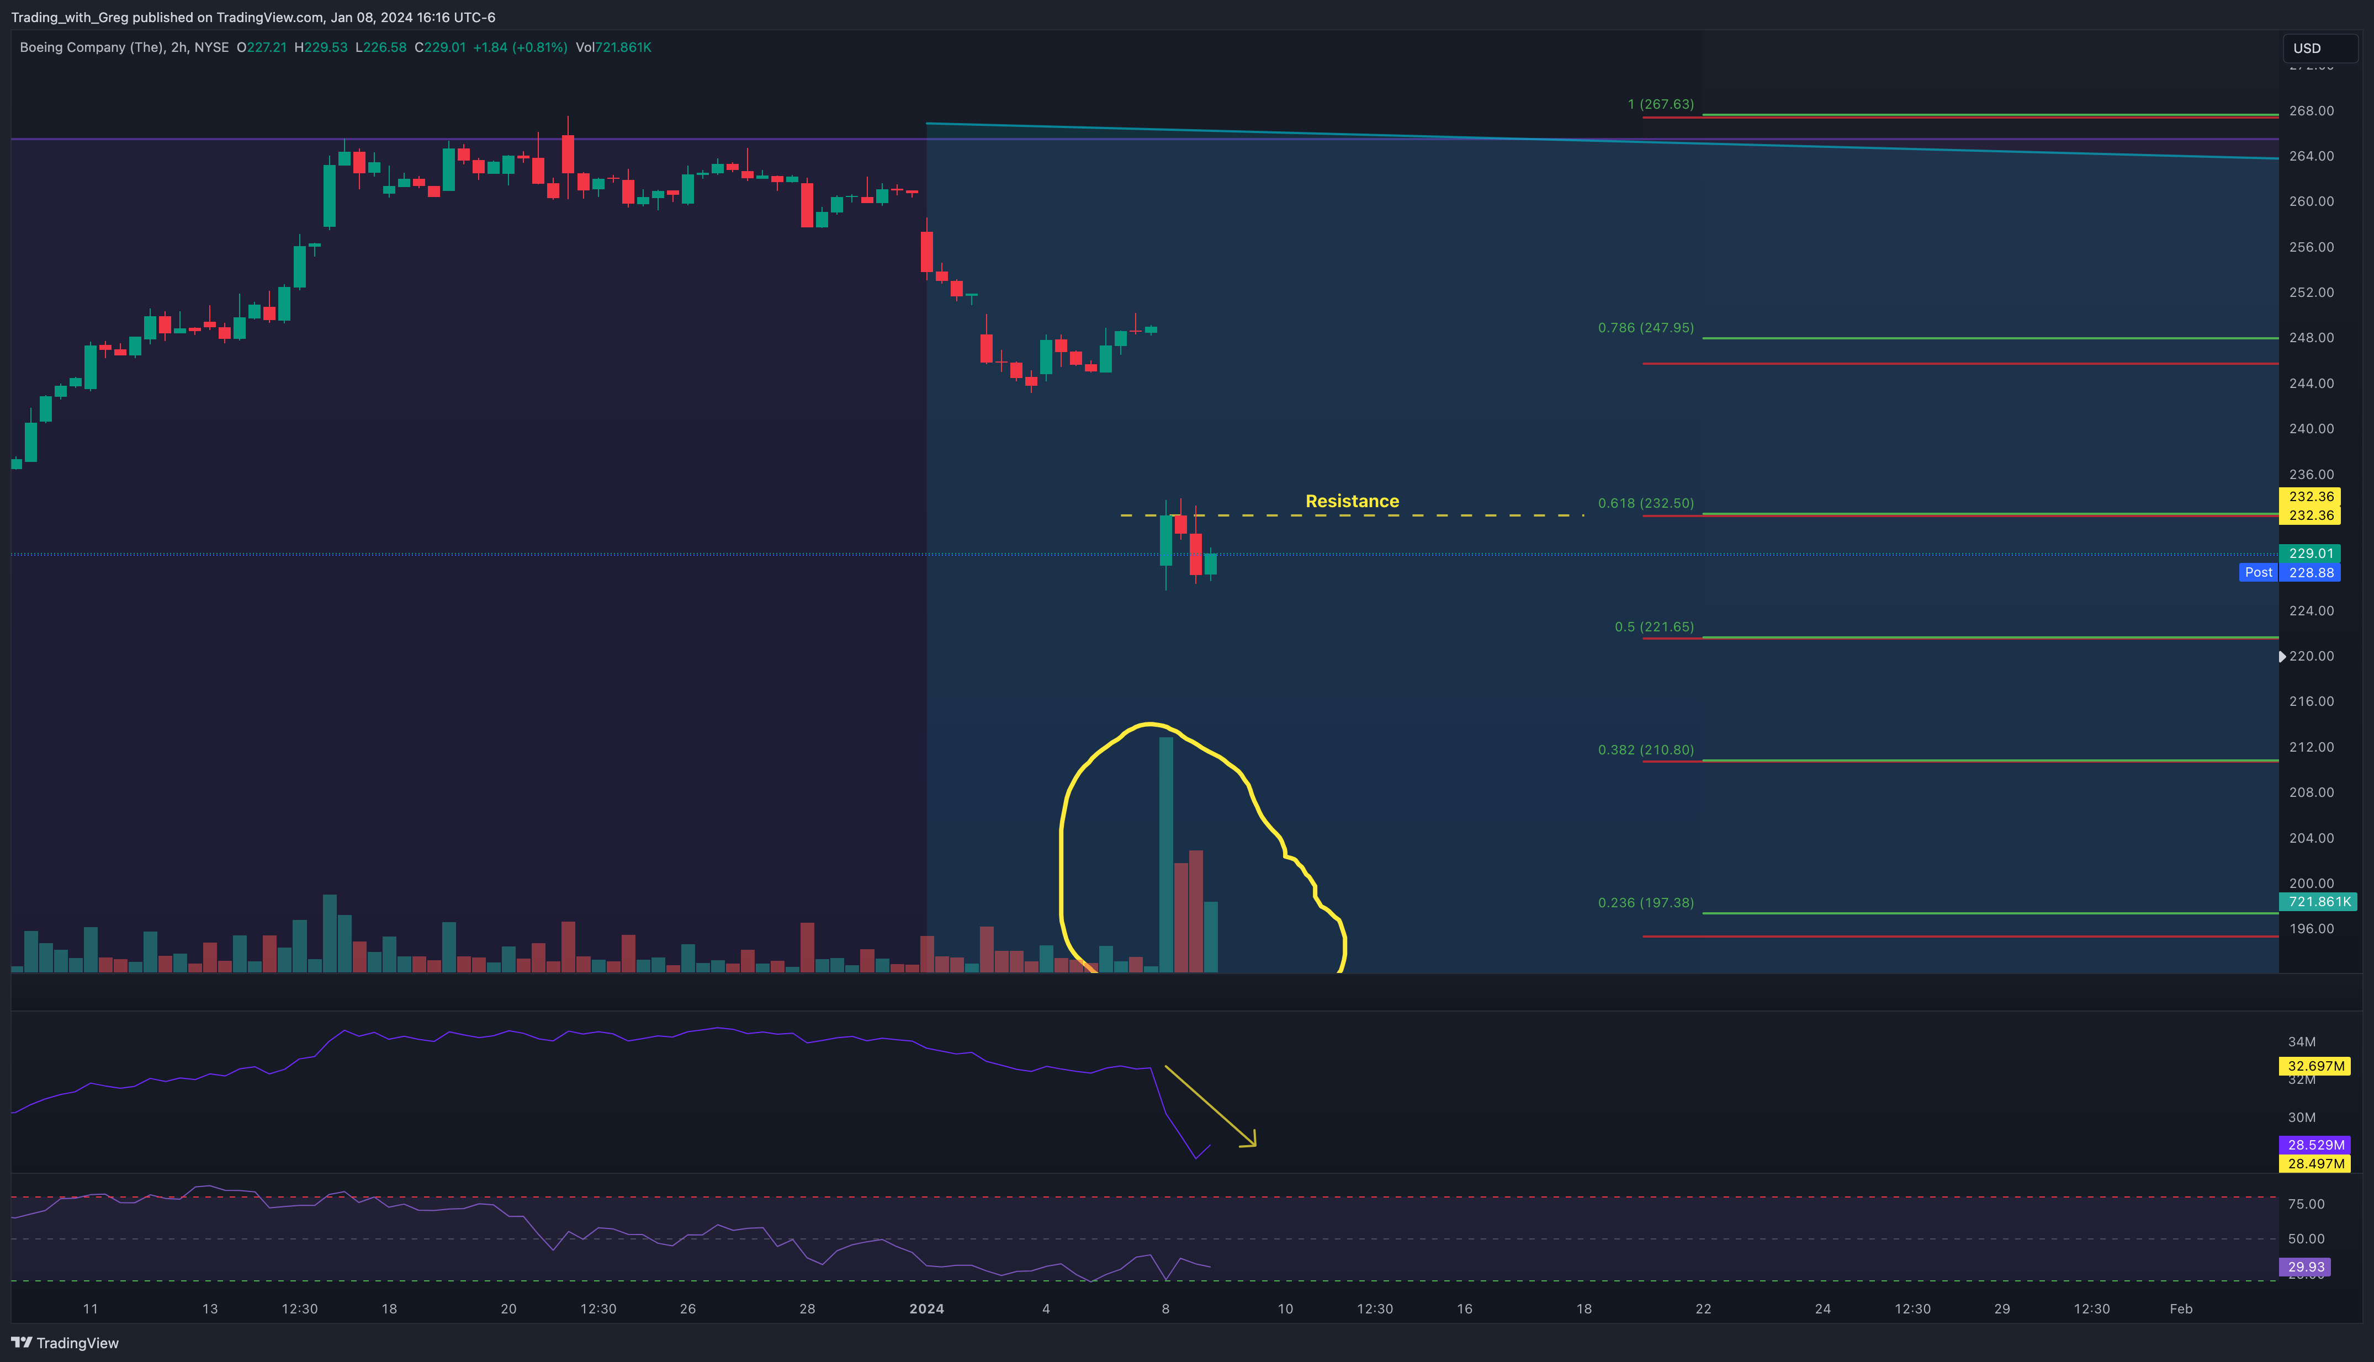Click the 34M indicator axis label
Screen dimensions: 2374x1362
click(x=2301, y=1041)
